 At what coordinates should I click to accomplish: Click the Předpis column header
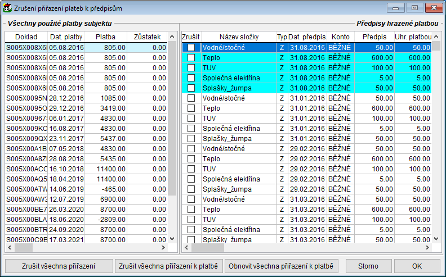pyautogui.click(x=374, y=37)
